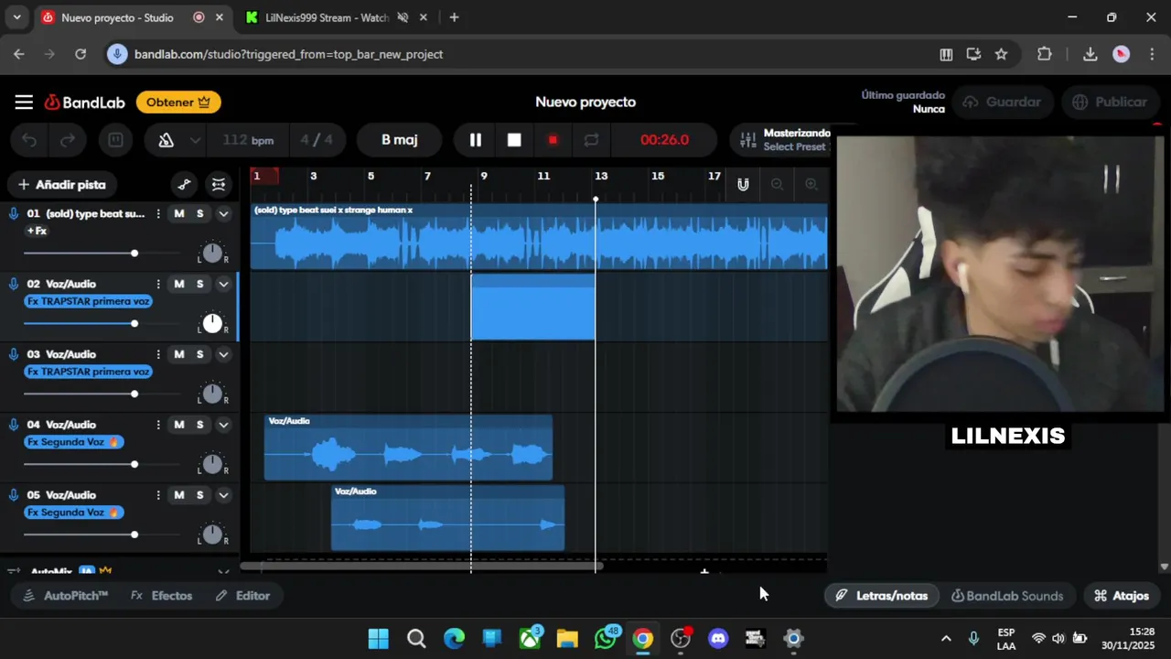Expand track 01 dropdown chevron

point(223,214)
